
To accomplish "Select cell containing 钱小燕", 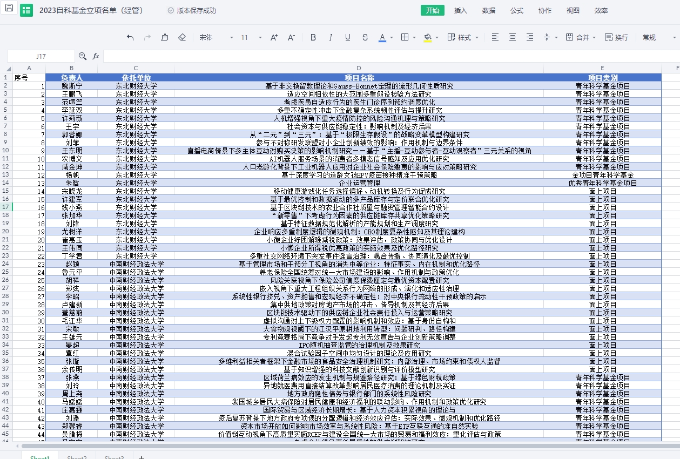I will tap(72, 207).
